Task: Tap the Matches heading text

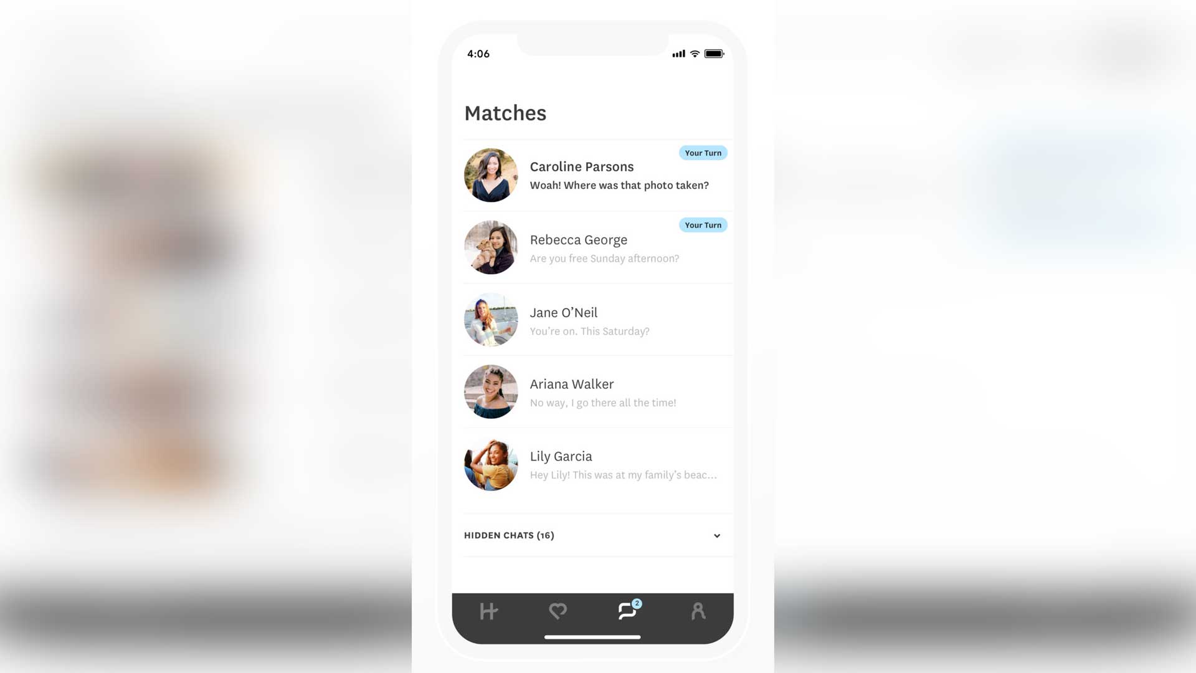Action: [x=505, y=113]
